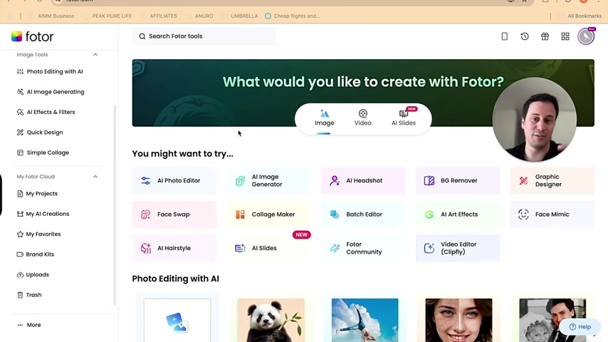Launch the AI Headshot card
Viewport: 608px width, 342px height.
pyautogui.click(x=363, y=180)
